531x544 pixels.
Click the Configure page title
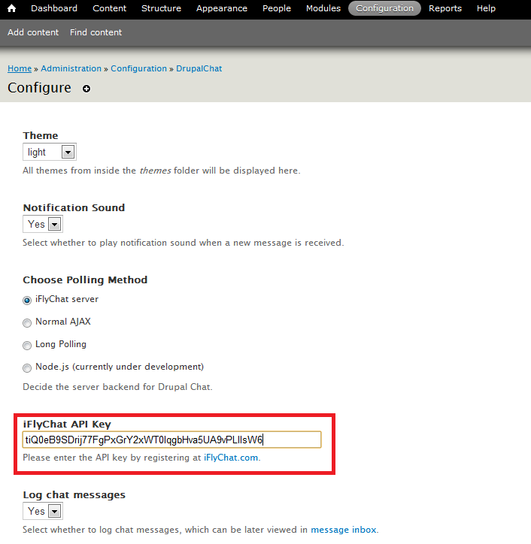(x=39, y=88)
